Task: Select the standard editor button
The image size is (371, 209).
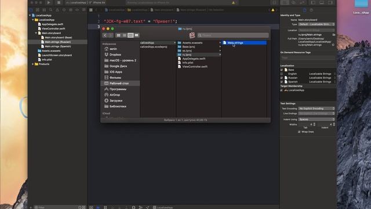Action: tap(285, 2)
